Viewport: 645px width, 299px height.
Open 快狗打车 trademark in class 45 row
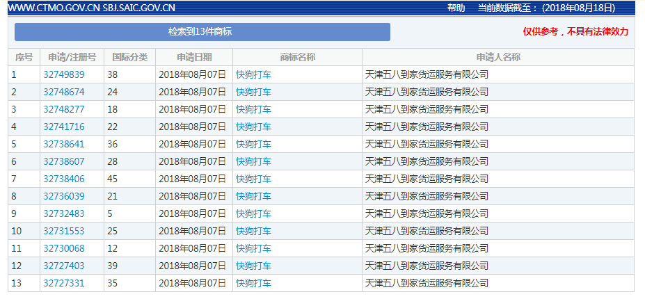pos(254,179)
